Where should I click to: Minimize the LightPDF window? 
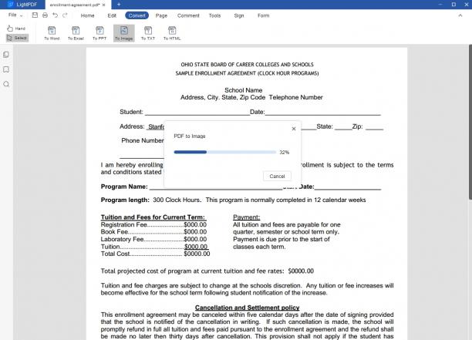[x=440, y=5]
